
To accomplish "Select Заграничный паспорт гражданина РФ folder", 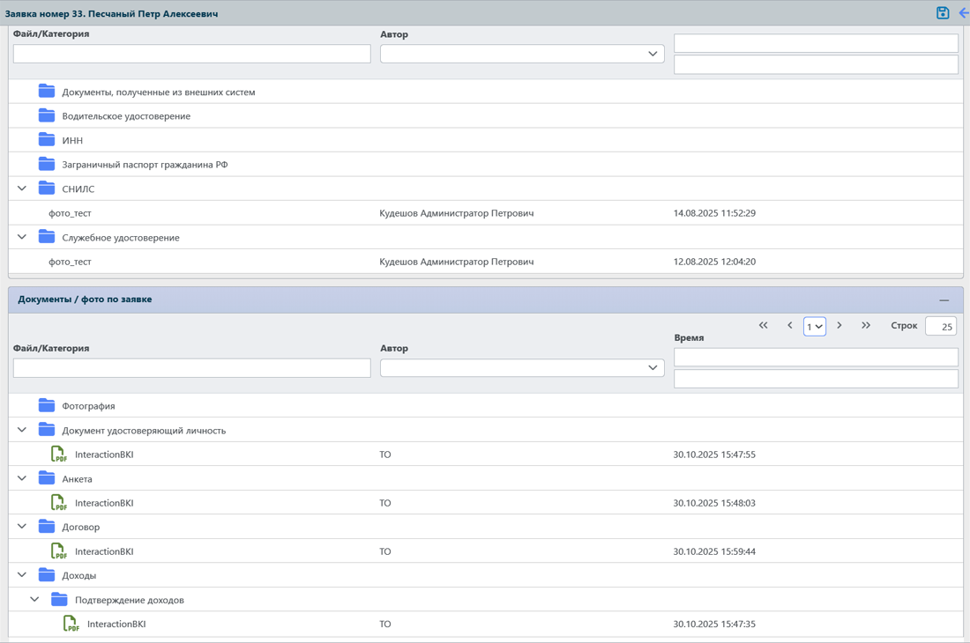I will point(145,165).
